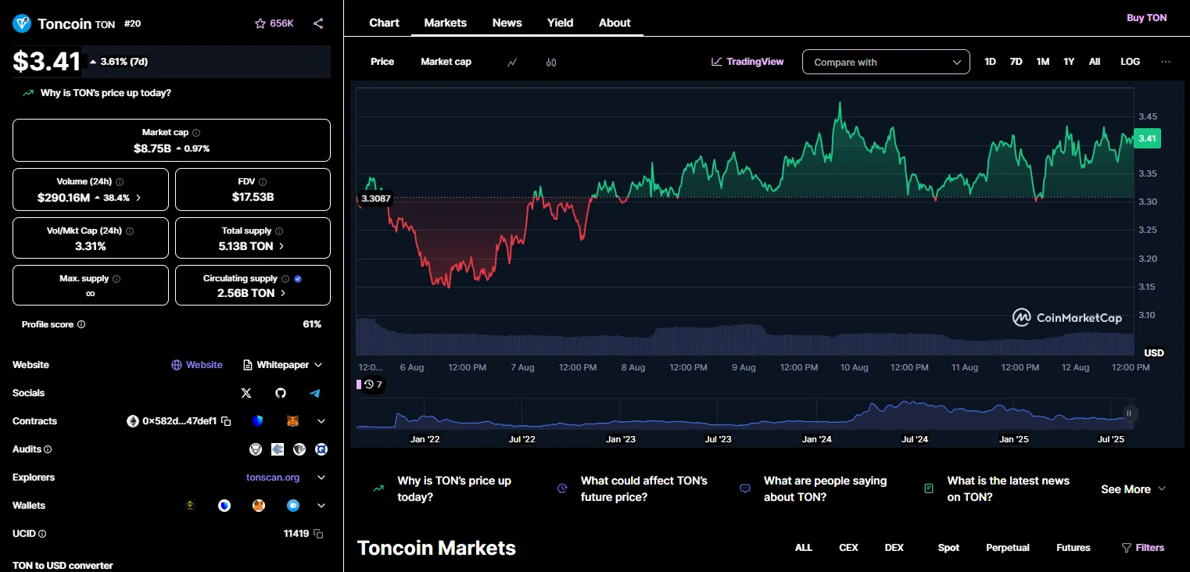The image size is (1190, 572).
Task: Open the tonscan.org explorer link
Action: 273,477
